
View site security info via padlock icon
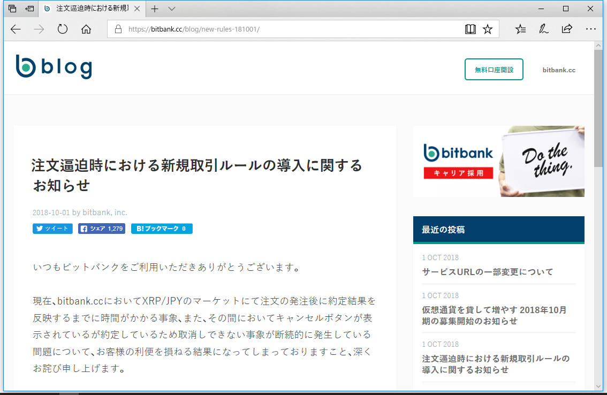point(118,29)
